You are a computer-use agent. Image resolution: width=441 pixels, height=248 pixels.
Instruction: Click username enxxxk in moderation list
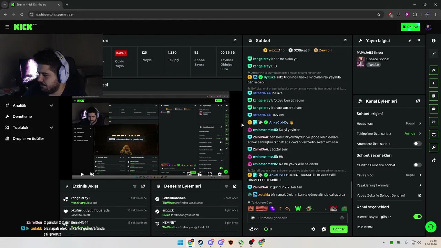[168, 210]
